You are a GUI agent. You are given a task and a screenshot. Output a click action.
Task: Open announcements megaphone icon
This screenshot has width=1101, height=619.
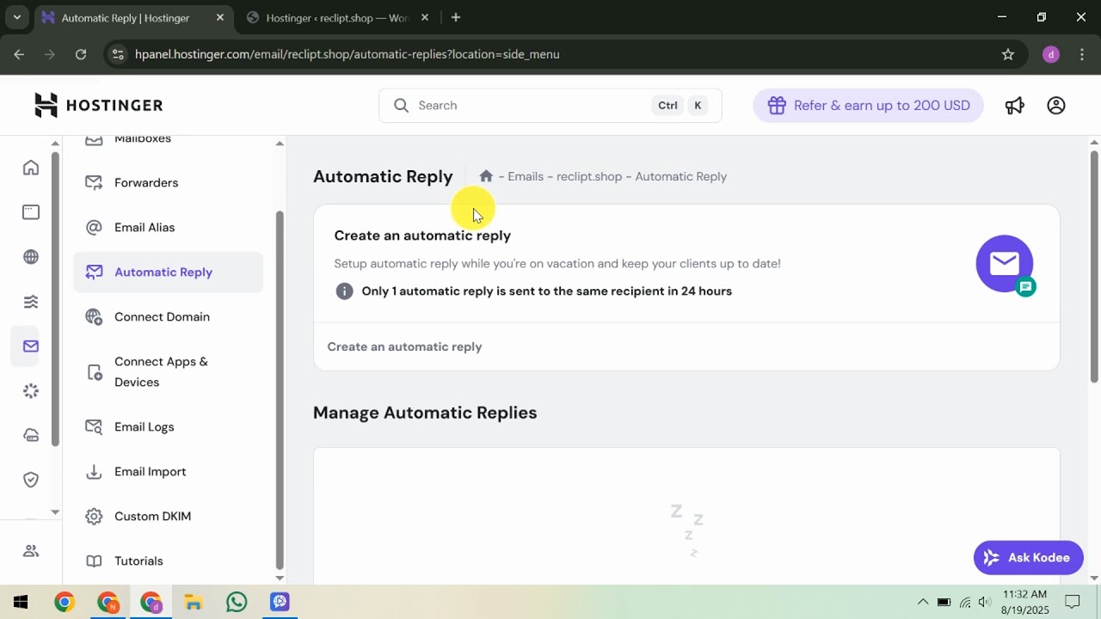(1015, 105)
